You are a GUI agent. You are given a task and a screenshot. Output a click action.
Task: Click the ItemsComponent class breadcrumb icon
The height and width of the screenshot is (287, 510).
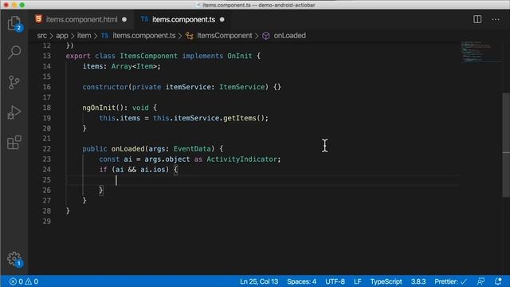[x=190, y=36]
